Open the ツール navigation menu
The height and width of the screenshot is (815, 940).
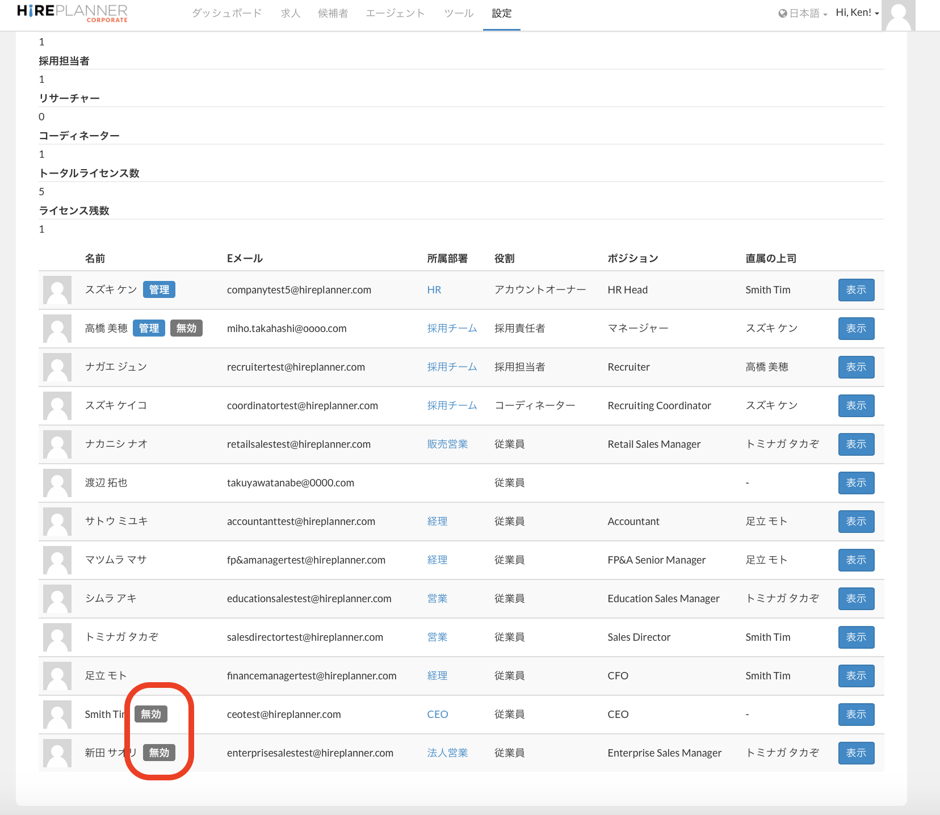(459, 14)
